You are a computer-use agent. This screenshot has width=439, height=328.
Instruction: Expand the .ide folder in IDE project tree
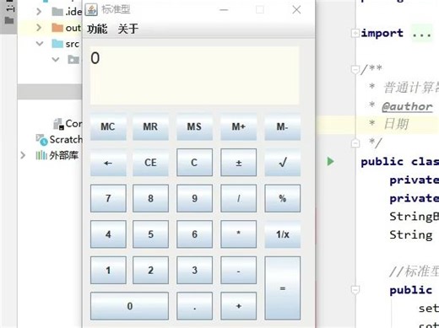[39, 12]
